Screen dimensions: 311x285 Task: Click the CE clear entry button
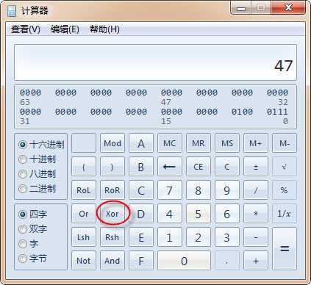[x=199, y=167]
